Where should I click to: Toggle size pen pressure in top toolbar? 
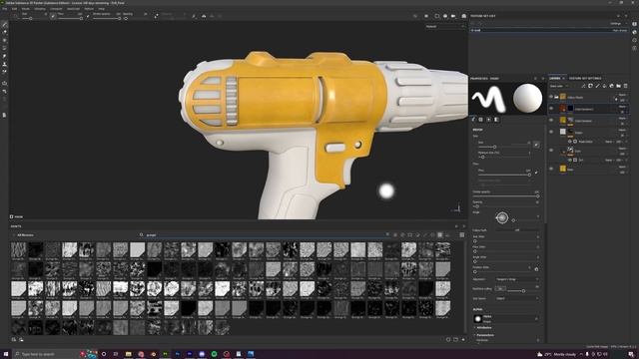[x=53, y=16]
